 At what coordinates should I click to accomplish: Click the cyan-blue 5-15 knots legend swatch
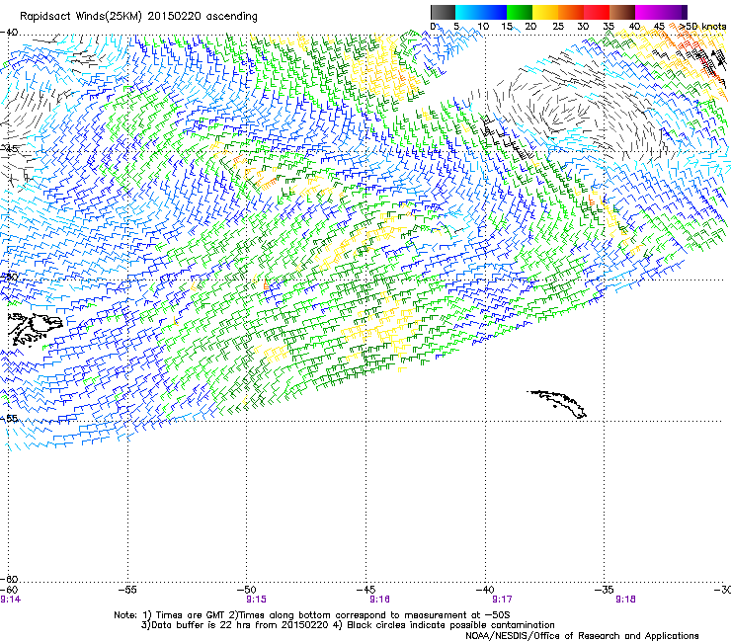pyautogui.click(x=481, y=12)
